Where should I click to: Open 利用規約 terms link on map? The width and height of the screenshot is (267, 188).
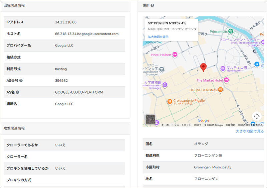click(230, 125)
